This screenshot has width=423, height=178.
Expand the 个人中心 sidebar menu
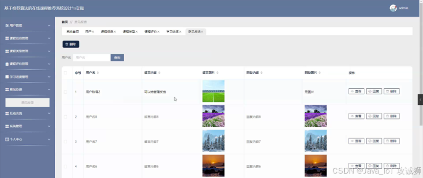pyautogui.click(x=49, y=139)
